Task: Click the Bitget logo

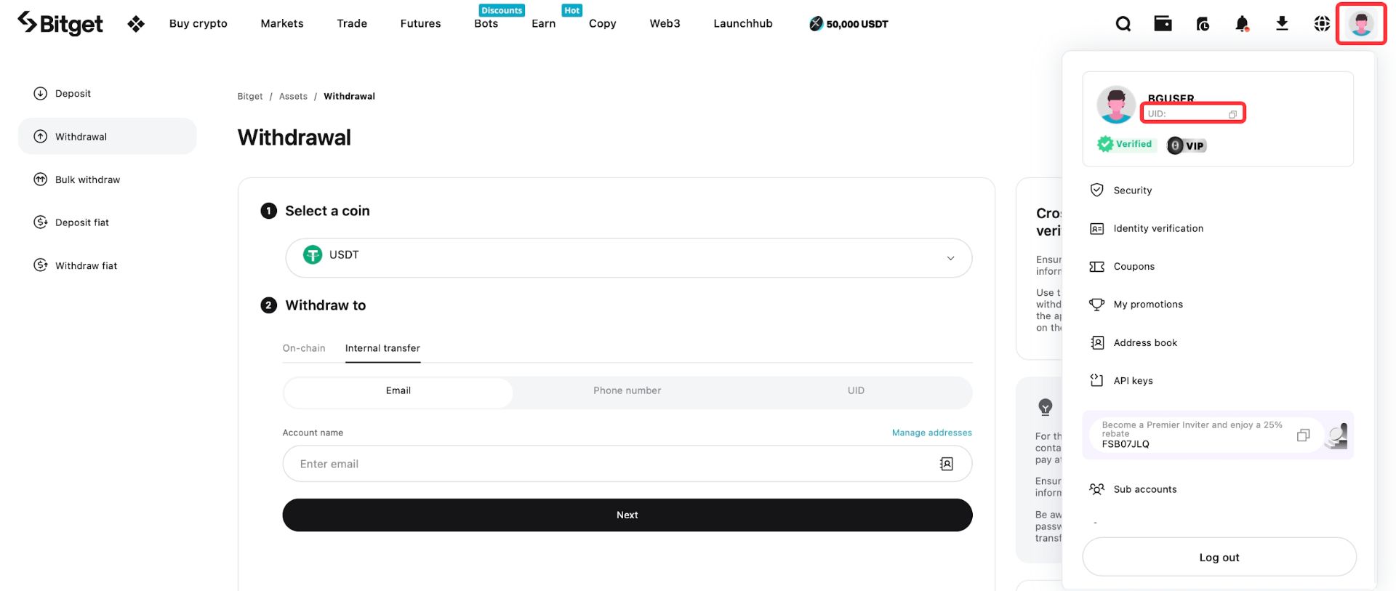Action: click(x=60, y=23)
